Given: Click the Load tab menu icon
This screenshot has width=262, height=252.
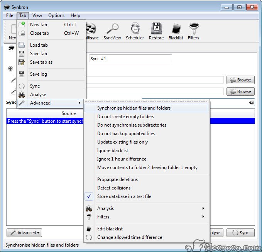Looking at the screenshot, I should (22, 45).
